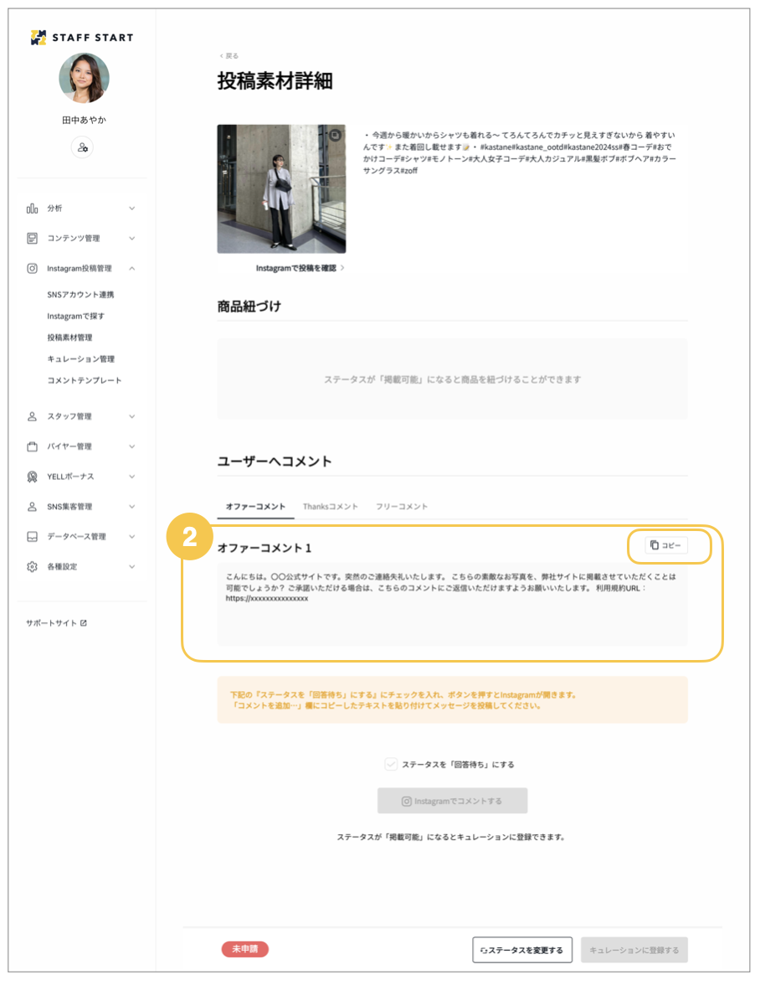Image resolution: width=760 pixels, height=985 pixels.
Task: Select the オファーコメント tab
Action: (x=255, y=506)
